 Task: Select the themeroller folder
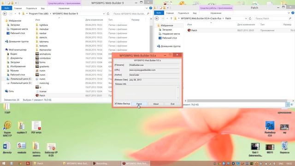tap(45, 50)
